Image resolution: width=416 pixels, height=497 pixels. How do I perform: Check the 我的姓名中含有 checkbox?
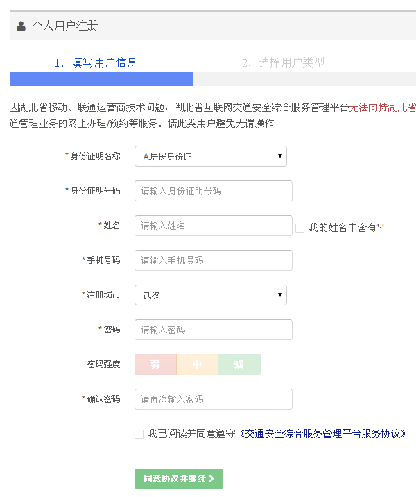[300, 228]
